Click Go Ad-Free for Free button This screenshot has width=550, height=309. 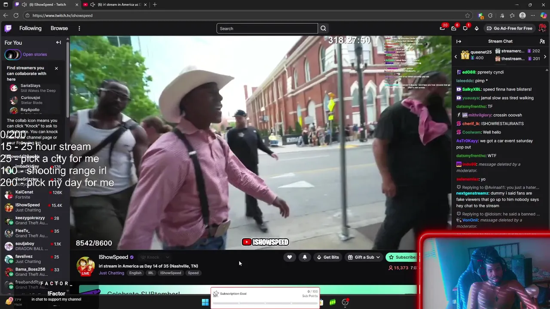509,28
